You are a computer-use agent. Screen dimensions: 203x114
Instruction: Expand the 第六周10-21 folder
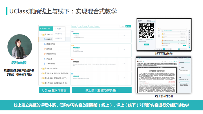(x=41, y=78)
